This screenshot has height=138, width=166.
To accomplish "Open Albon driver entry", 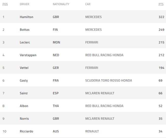I will point(24,106).
